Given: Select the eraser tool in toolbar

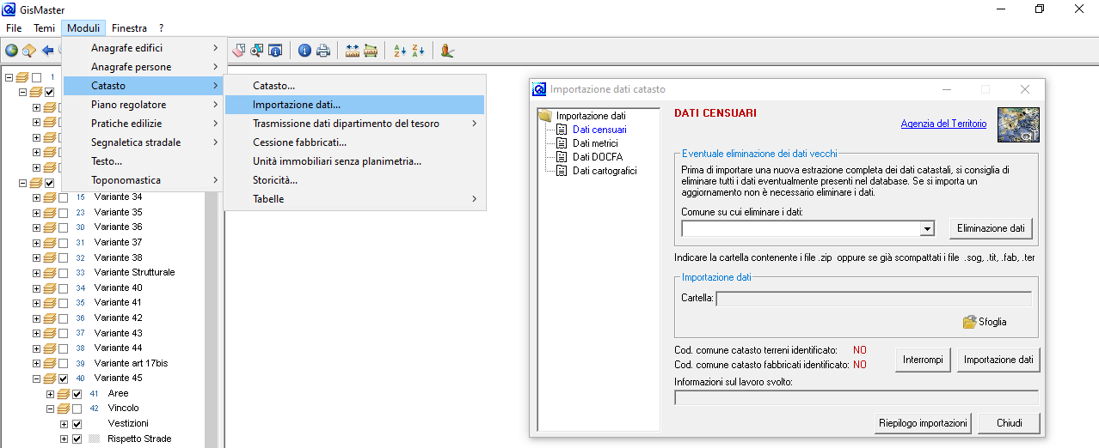Looking at the screenshot, I should [x=239, y=51].
